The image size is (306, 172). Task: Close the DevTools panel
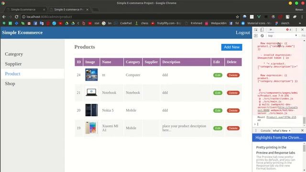point(302,30)
